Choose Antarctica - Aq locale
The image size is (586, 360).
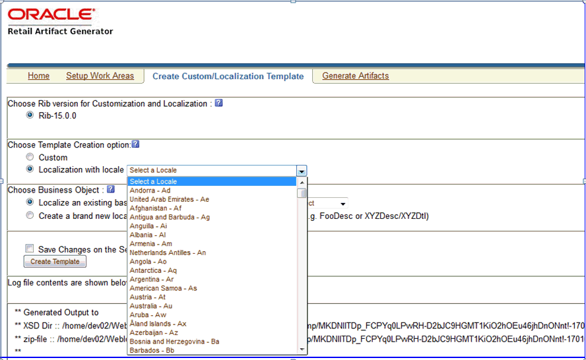212,270
